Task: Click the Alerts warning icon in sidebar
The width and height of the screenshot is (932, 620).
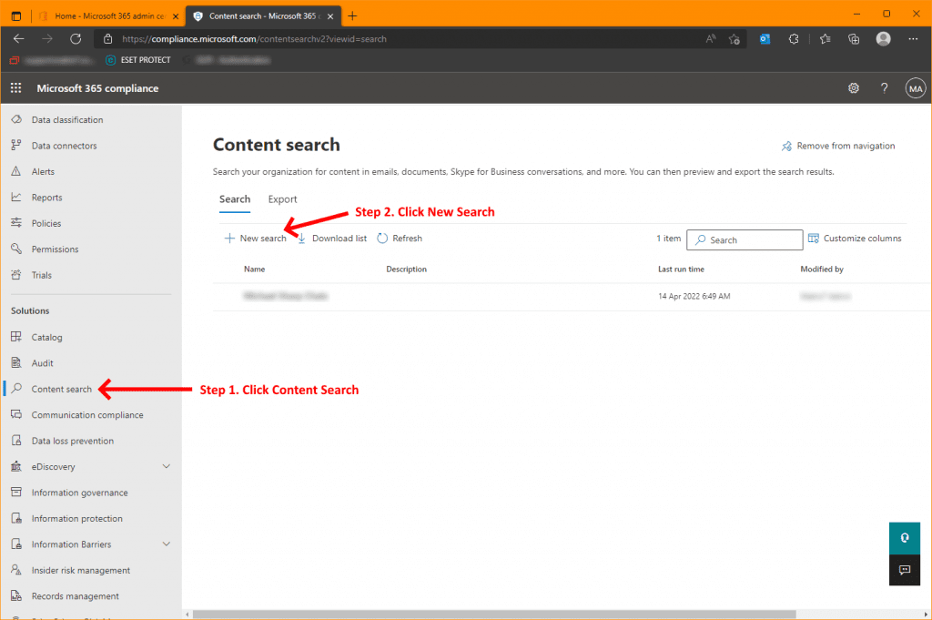Action: [x=15, y=172]
